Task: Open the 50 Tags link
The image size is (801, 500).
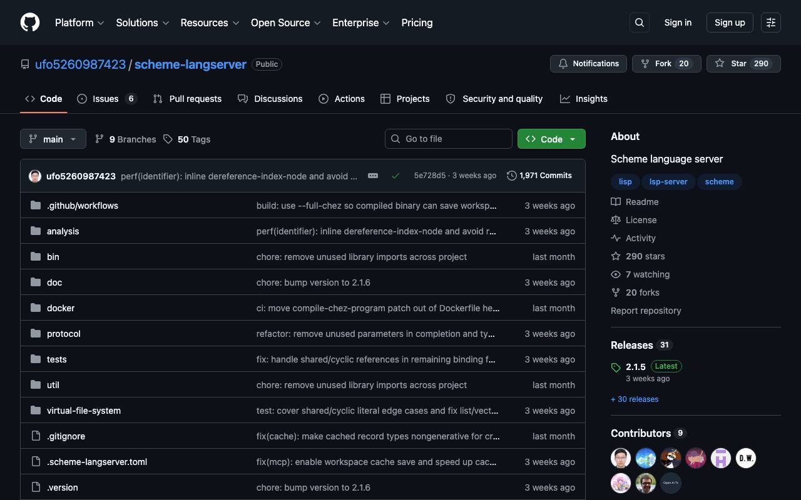Action: click(x=187, y=139)
